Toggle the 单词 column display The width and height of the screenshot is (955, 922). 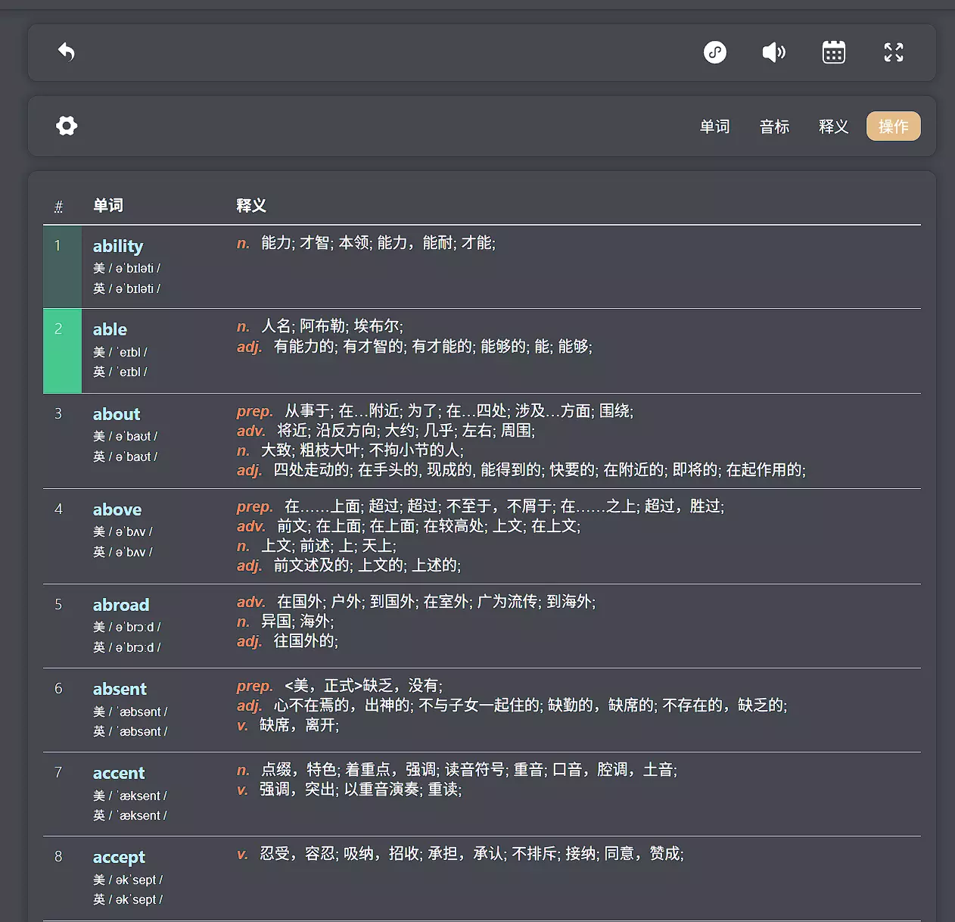click(714, 126)
